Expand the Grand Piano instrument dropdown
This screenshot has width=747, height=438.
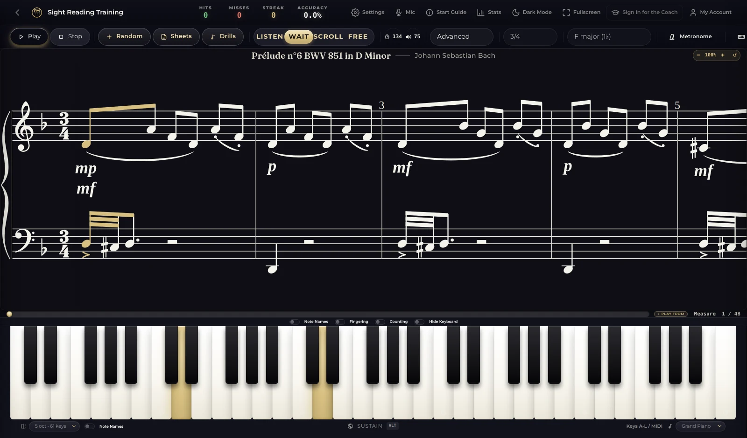click(700, 426)
